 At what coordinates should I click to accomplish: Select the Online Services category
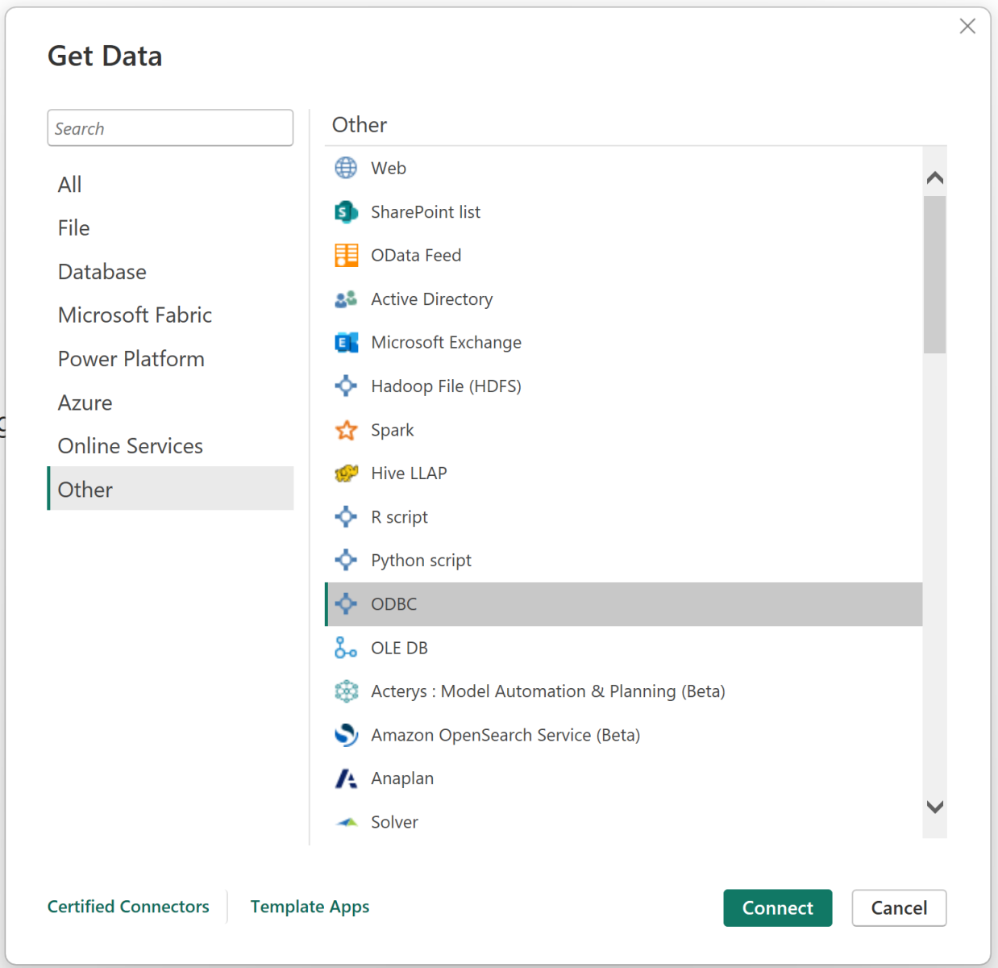[130, 446]
